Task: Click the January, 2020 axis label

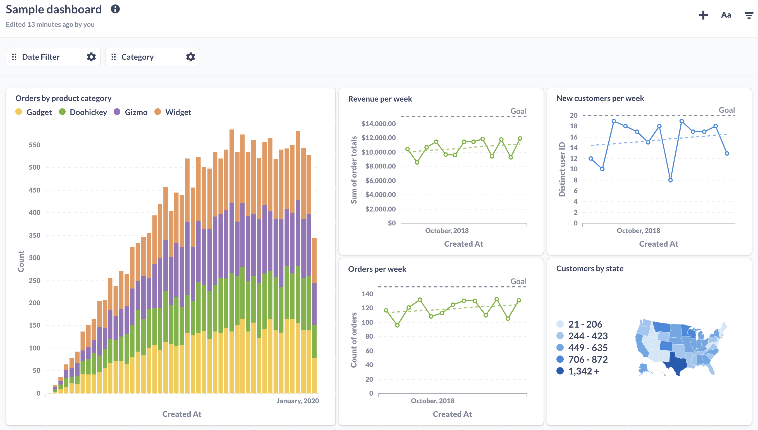Action: [x=297, y=401]
